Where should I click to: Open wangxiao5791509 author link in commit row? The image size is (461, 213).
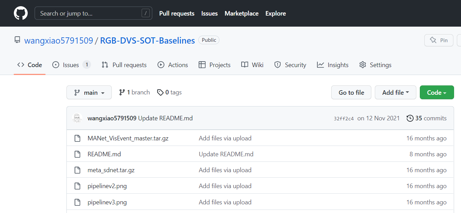coord(112,118)
